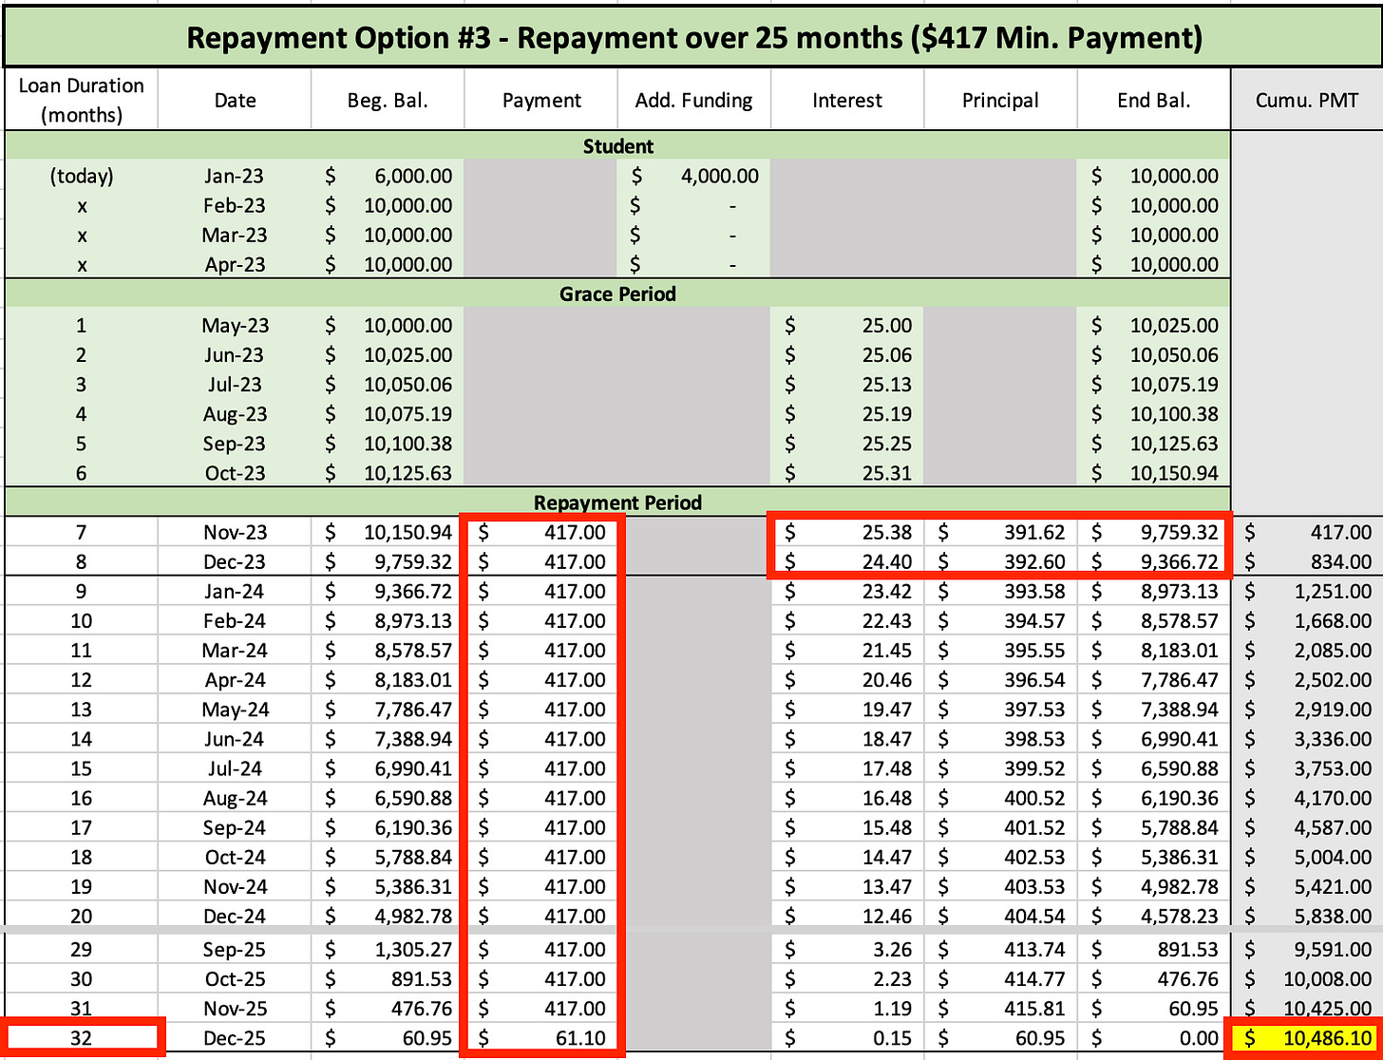The width and height of the screenshot is (1383, 1060).
Task: Select the yellow 10,486.10 total cell
Action: click(x=1307, y=1037)
